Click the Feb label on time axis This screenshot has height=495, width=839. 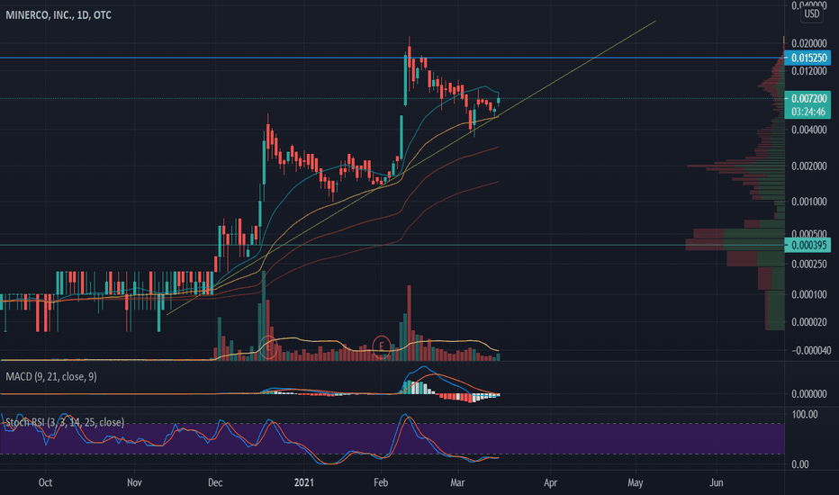pyautogui.click(x=381, y=482)
